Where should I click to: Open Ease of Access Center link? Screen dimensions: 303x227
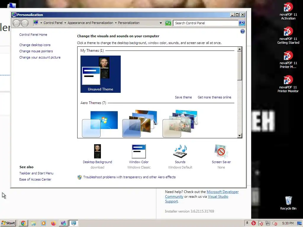tap(35, 179)
